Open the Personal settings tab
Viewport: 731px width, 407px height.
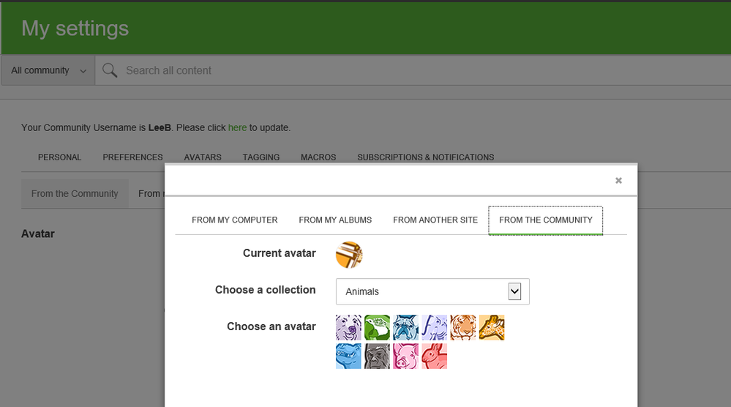pos(60,157)
